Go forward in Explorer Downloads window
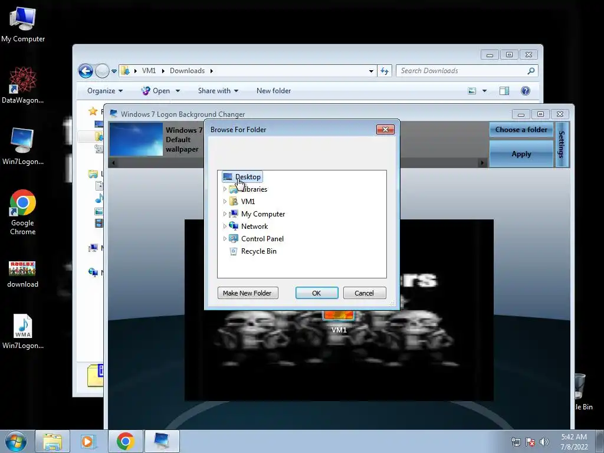 pyautogui.click(x=102, y=71)
